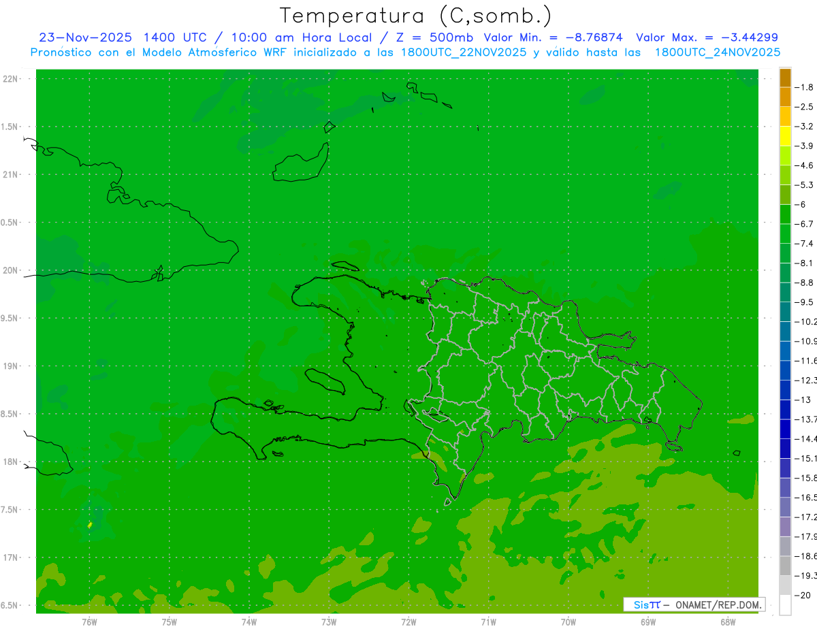Click the -20 legend value
This screenshot has width=817, height=631.
click(803, 595)
